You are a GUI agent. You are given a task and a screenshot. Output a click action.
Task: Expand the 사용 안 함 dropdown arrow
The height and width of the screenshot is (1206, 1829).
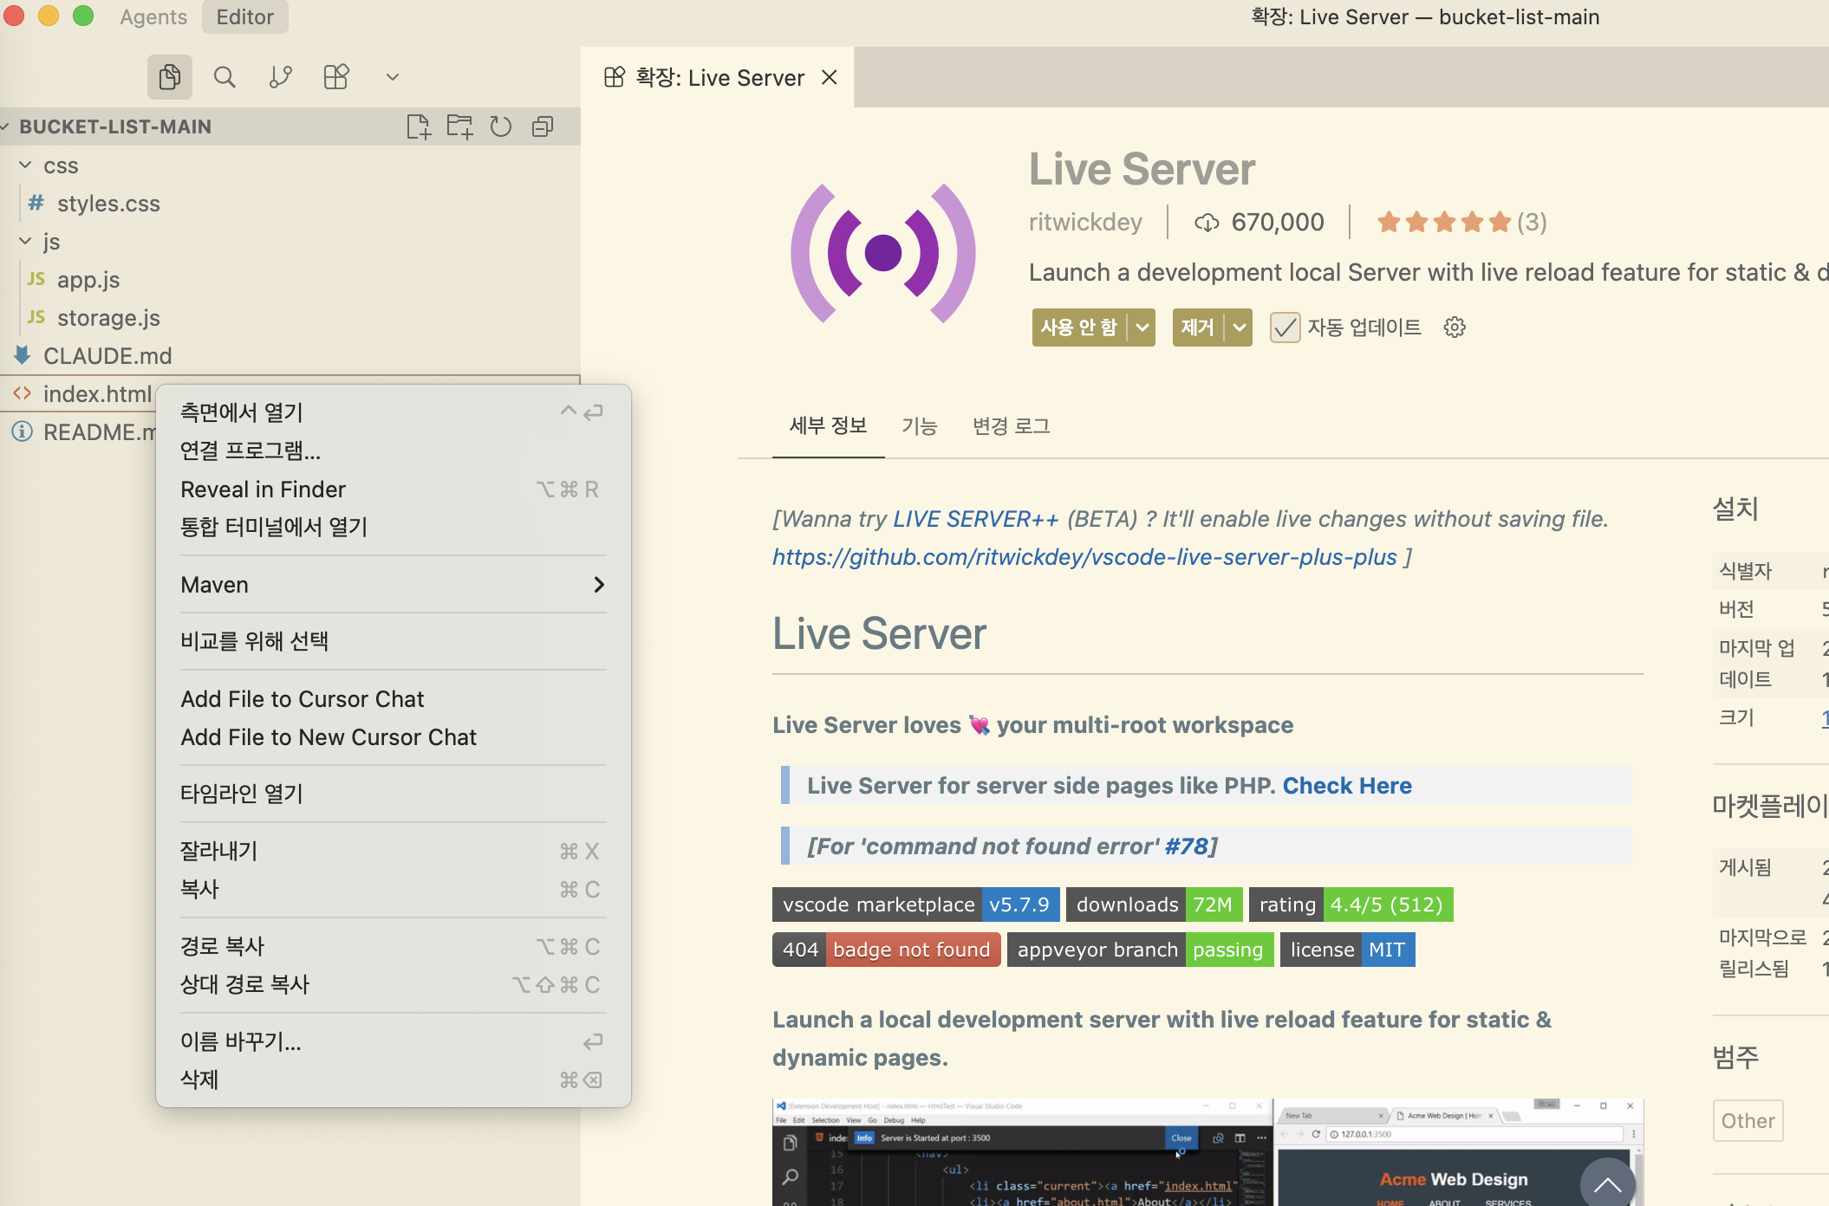coord(1142,327)
